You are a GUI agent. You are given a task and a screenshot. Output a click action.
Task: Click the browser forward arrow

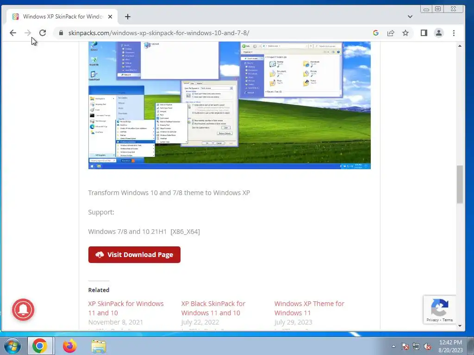[27, 33]
